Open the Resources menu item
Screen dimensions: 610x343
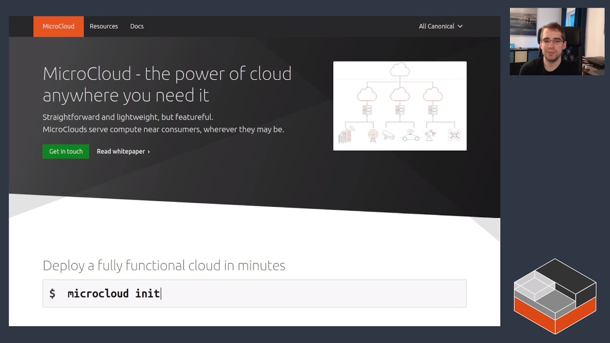(x=103, y=26)
